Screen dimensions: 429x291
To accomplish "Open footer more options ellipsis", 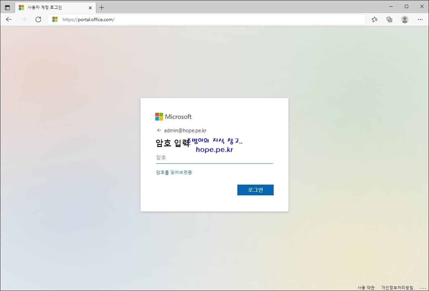I will pyautogui.click(x=423, y=288).
